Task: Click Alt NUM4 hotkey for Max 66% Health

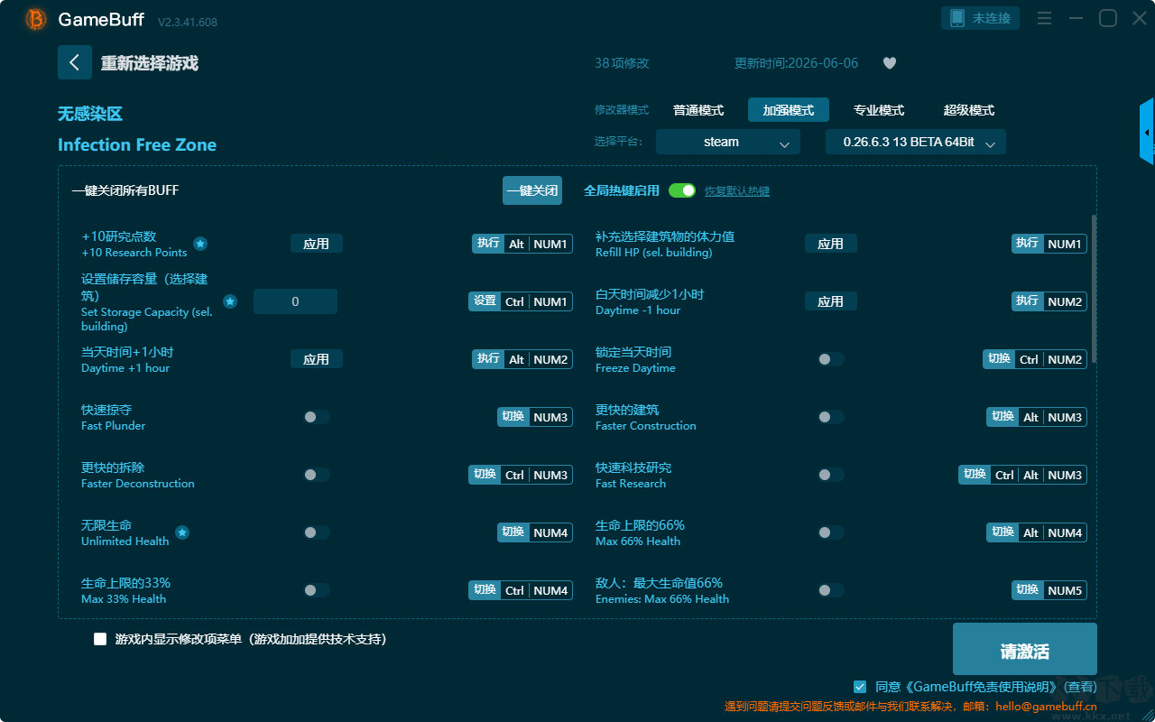Action: point(1037,532)
